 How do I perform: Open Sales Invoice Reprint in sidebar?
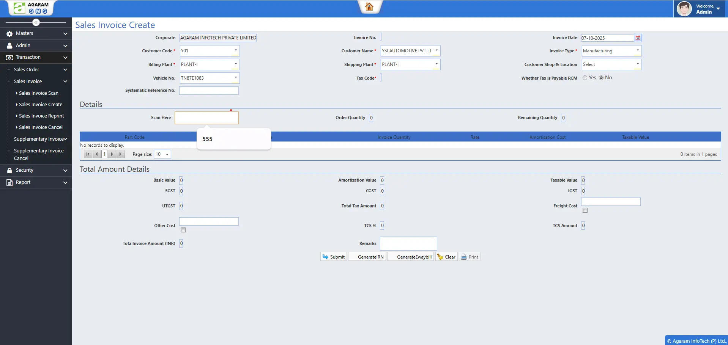tap(41, 116)
